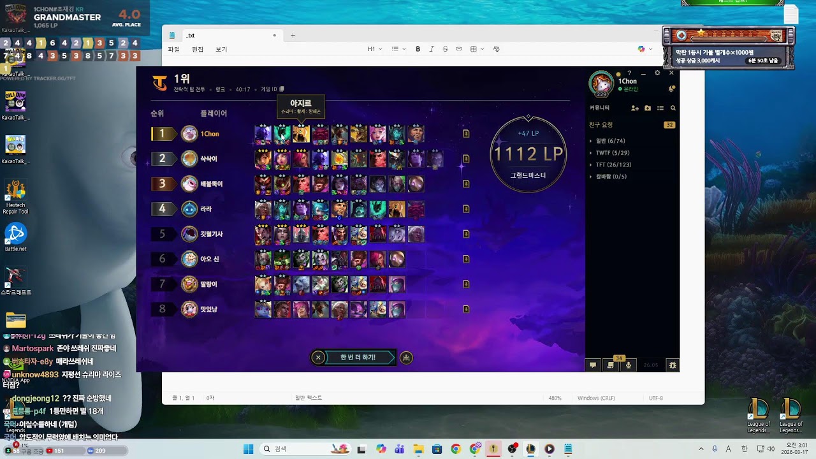Click the Windows (CRLF) line ending status
Viewport: 816px width, 459px height.
click(596, 398)
